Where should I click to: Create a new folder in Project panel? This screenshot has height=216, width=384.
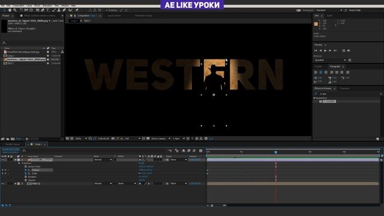coord(8,139)
